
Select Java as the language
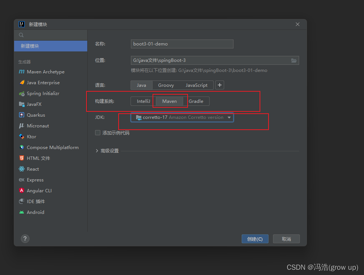[x=141, y=85]
